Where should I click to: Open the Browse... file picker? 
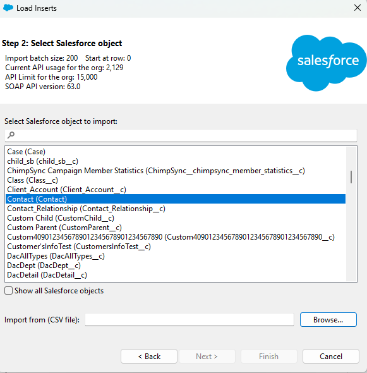point(328,320)
